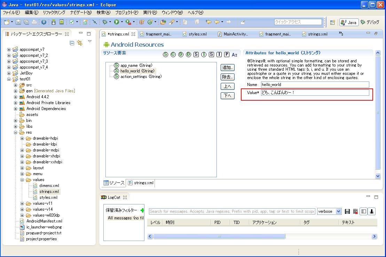The height and width of the screenshot is (257, 386).
Task: Switch to the Java perspective button
Action: (348, 22)
